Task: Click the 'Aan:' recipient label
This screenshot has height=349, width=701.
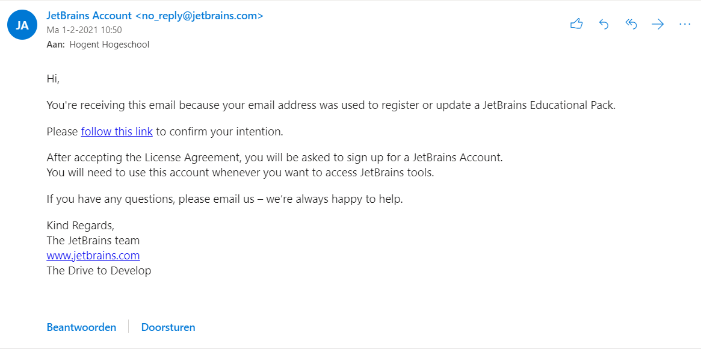Action: click(57, 45)
